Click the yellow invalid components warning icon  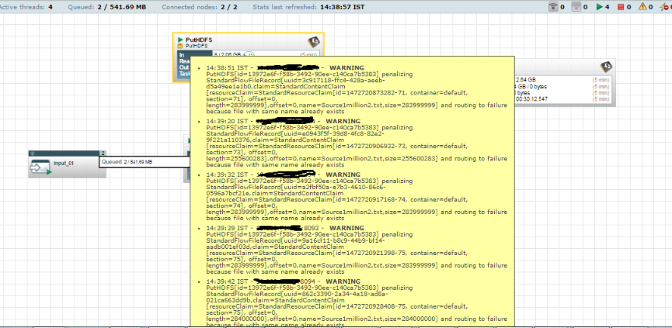[x=642, y=6]
